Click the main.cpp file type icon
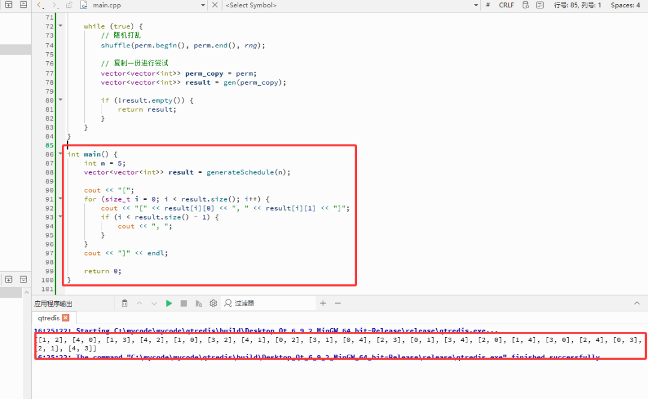This screenshot has width=648, height=399. 84,5
